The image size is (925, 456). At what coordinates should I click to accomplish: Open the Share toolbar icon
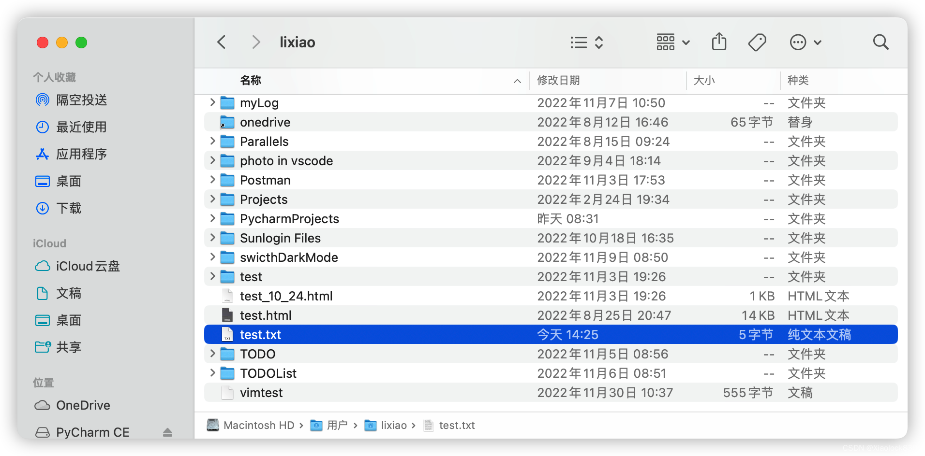719,42
